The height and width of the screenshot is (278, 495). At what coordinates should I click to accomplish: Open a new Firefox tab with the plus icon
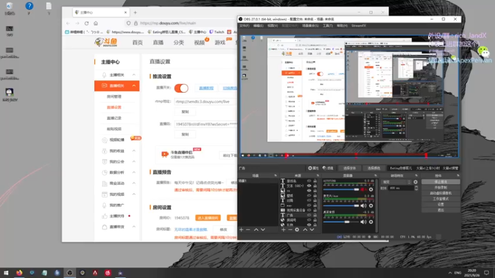[135, 12]
